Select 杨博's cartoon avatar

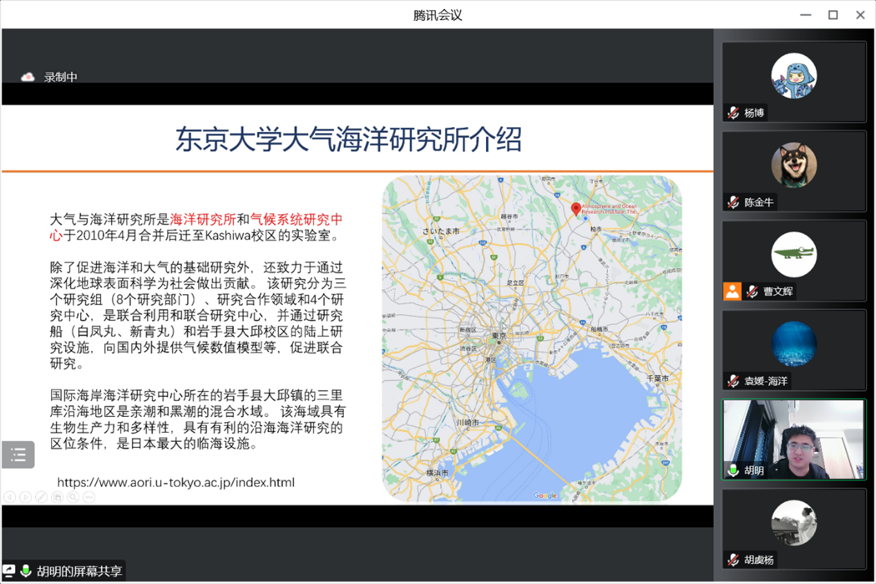pos(794,76)
